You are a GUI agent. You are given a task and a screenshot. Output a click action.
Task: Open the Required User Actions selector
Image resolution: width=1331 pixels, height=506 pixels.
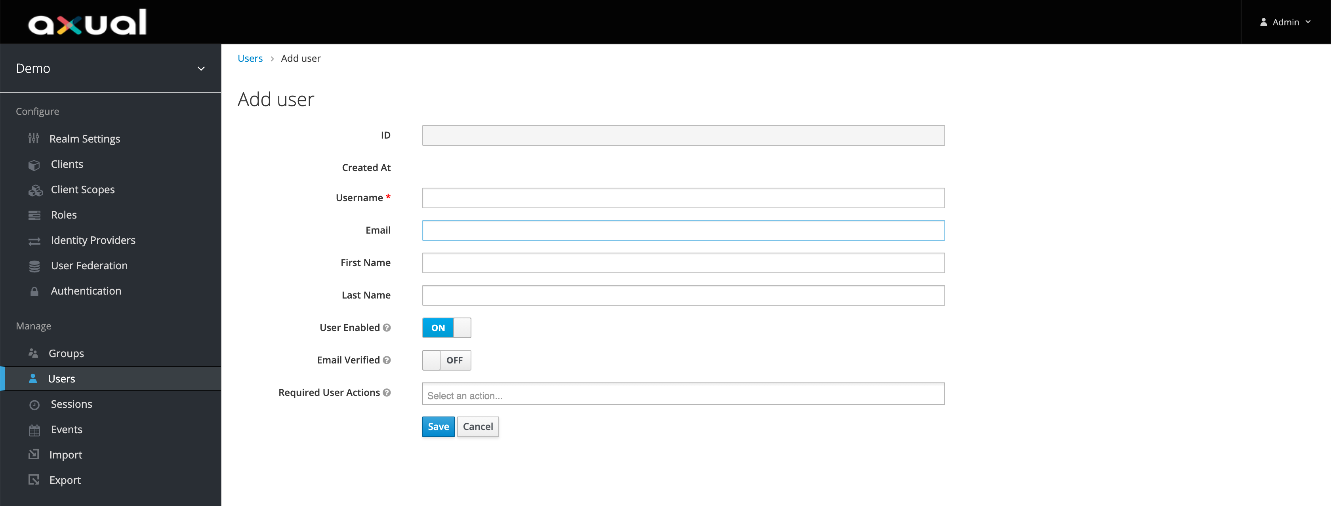point(683,395)
